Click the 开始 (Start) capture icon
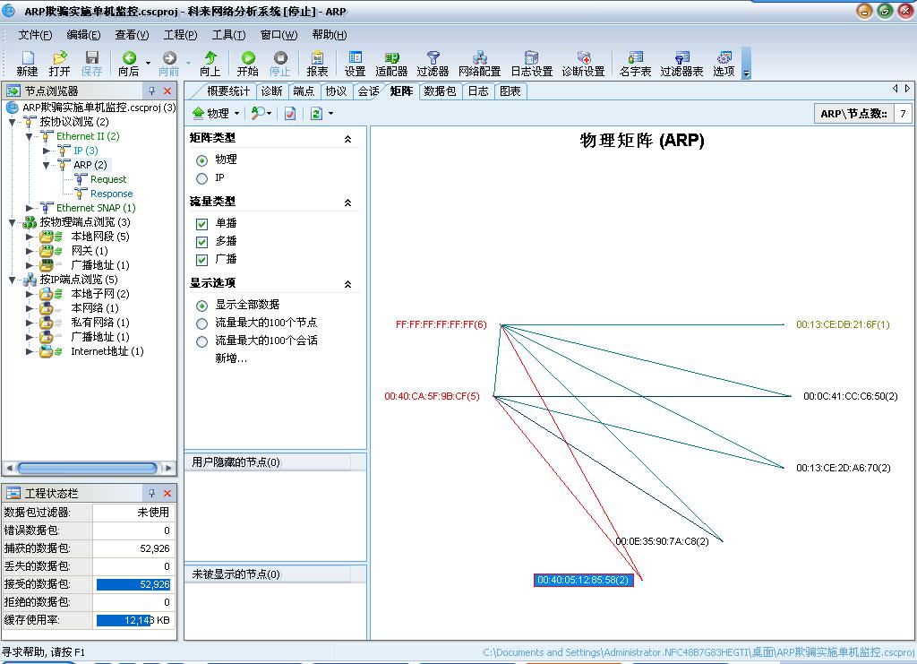 248,63
